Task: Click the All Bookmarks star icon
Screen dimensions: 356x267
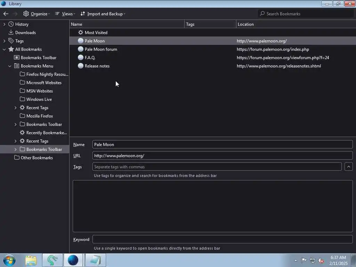Action: coord(11,49)
